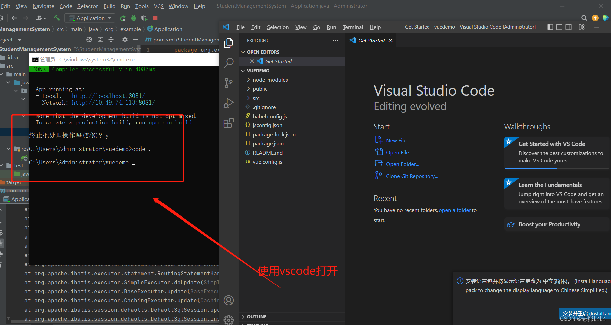Open the VS Code Manage gear icon
This screenshot has width=611, height=325.
(x=229, y=320)
